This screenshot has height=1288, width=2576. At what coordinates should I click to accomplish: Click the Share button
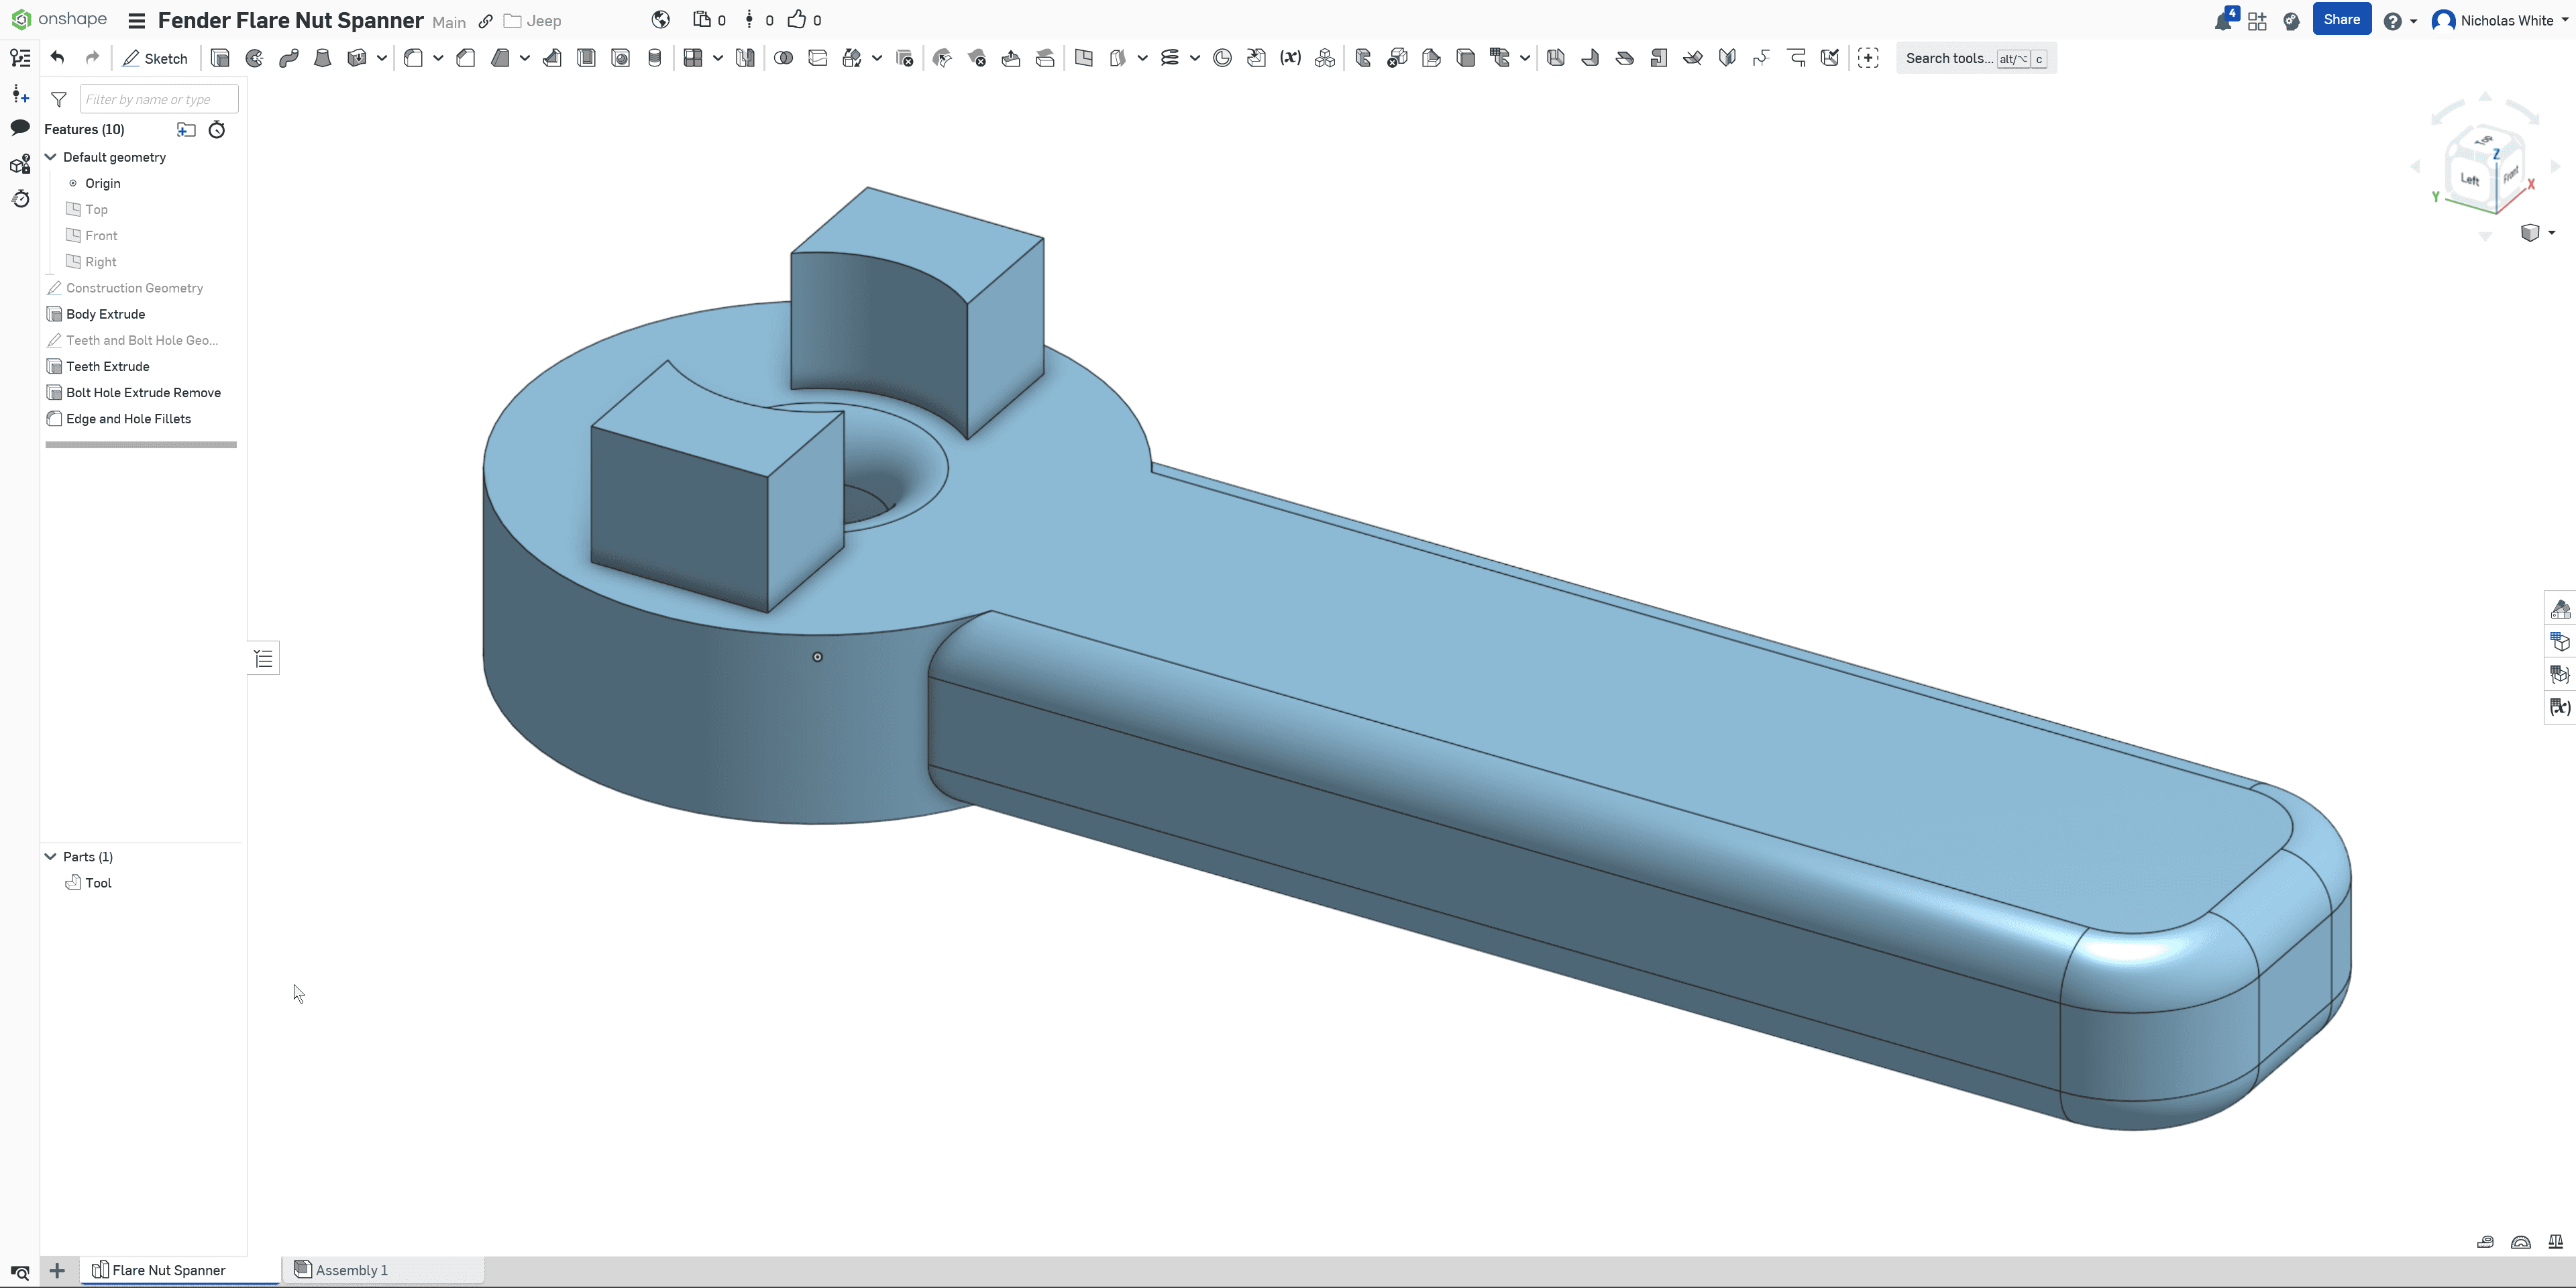2341,20
